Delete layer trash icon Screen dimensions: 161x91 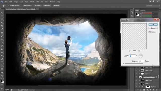click(x=157, y=90)
